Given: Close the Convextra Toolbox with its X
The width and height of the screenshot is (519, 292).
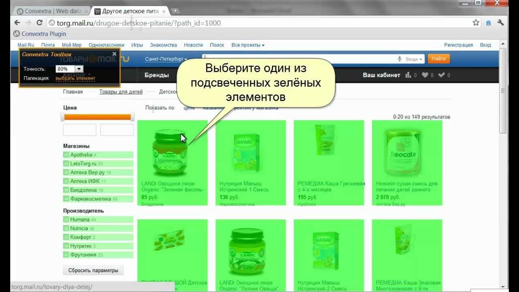Looking at the screenshot, I should coord(114,54).
